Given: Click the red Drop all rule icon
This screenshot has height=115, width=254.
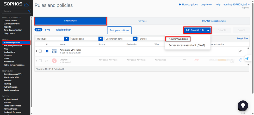Looking at the screenshot, I should (54, 61).
